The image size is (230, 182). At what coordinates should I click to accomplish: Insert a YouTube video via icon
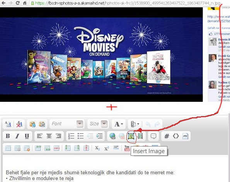tap(127, 148)
